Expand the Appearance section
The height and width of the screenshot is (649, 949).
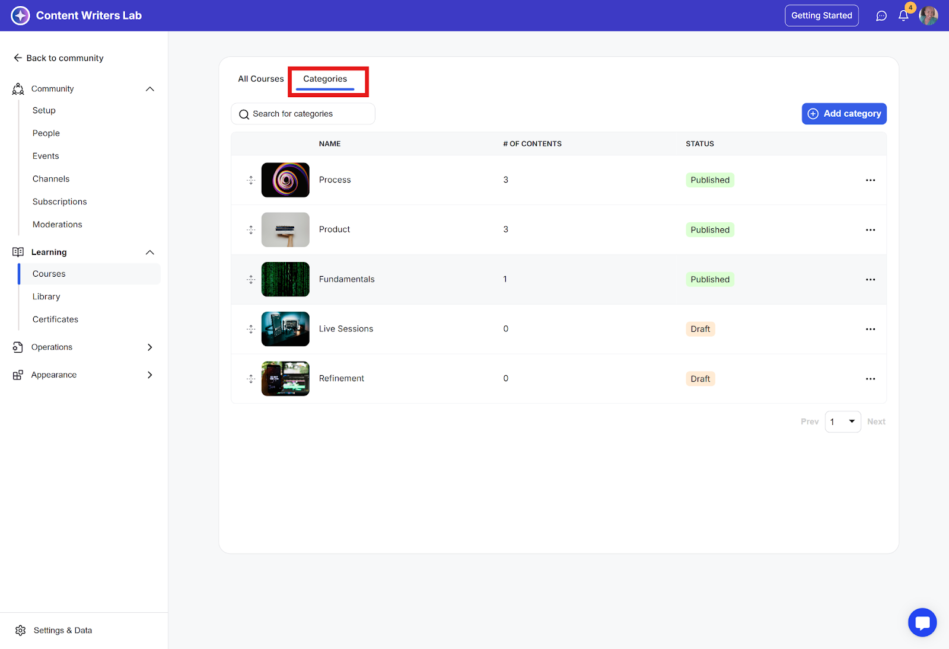(x=150, y=375)
